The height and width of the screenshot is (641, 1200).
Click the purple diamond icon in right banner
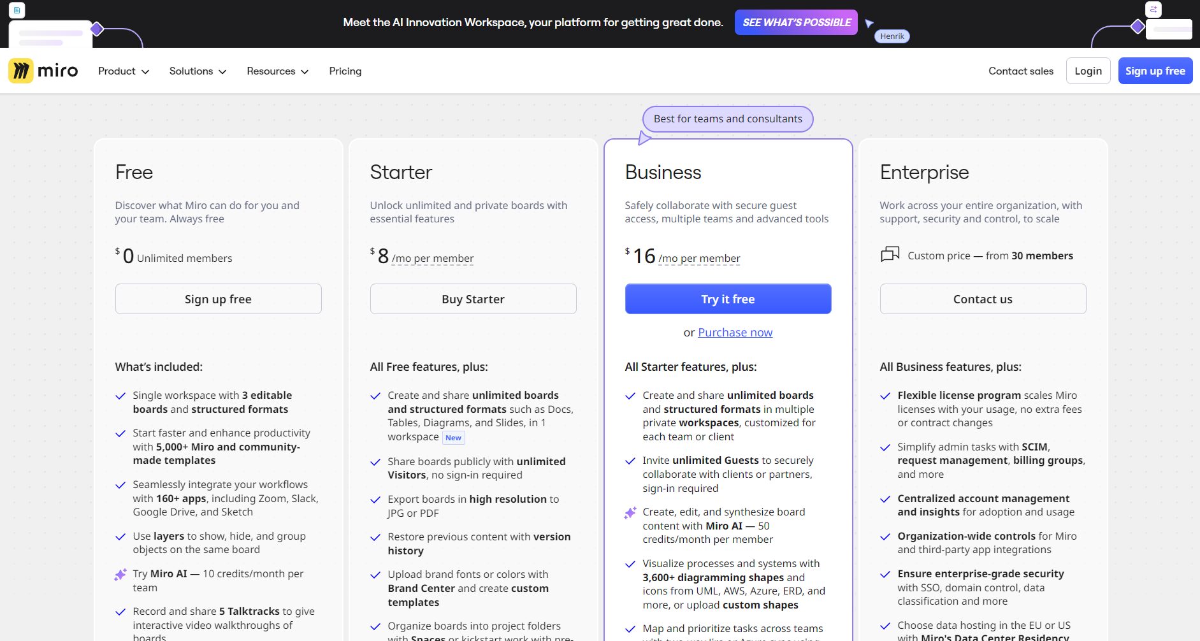pyautogui.click(x=1137, y=27)
